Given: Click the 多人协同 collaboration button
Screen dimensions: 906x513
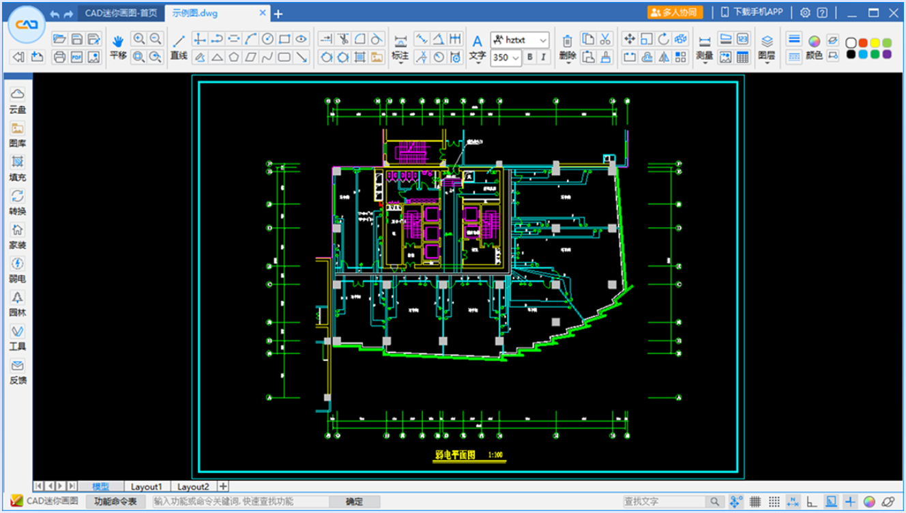Looking at the screenshot, I should (675, 12).
